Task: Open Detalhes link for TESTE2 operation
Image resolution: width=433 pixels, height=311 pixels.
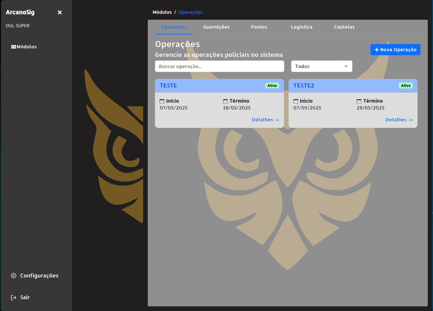Action: 399,120
